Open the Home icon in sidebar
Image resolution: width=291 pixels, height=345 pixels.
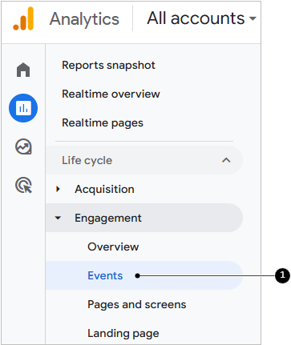23,70
